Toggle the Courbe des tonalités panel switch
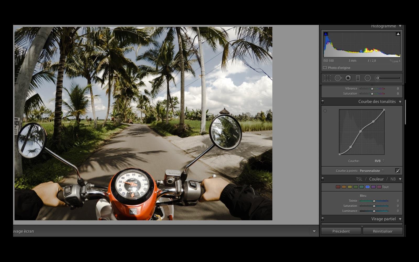The height and width of the screenshot is (262, 419). click(x=323, y=102)
